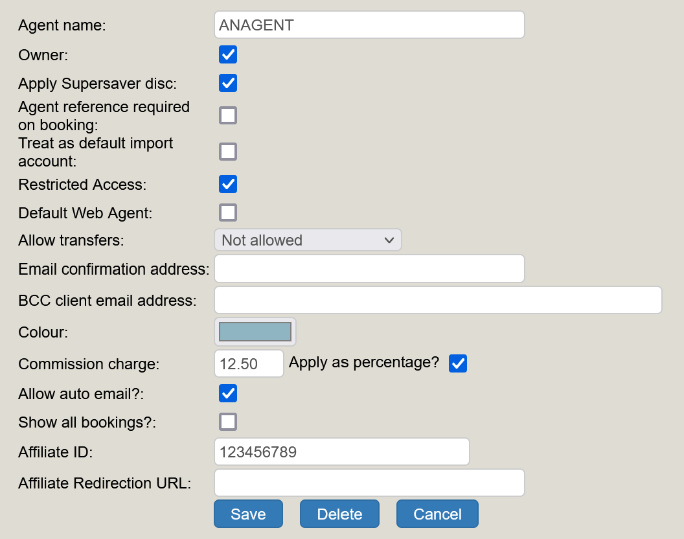684x539 pixels.
Task: Select the Commission charge input
Action: tap(249, 363)
